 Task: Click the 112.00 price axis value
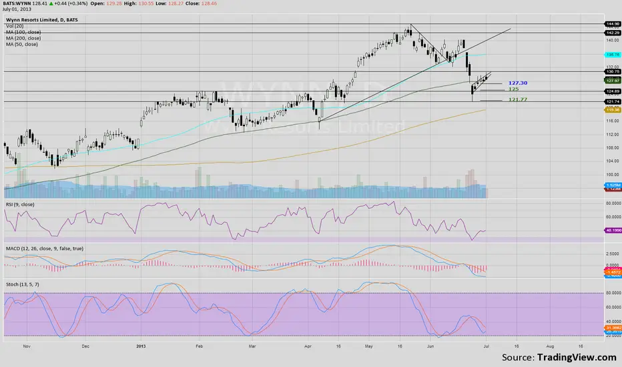(x=613, y=134)
